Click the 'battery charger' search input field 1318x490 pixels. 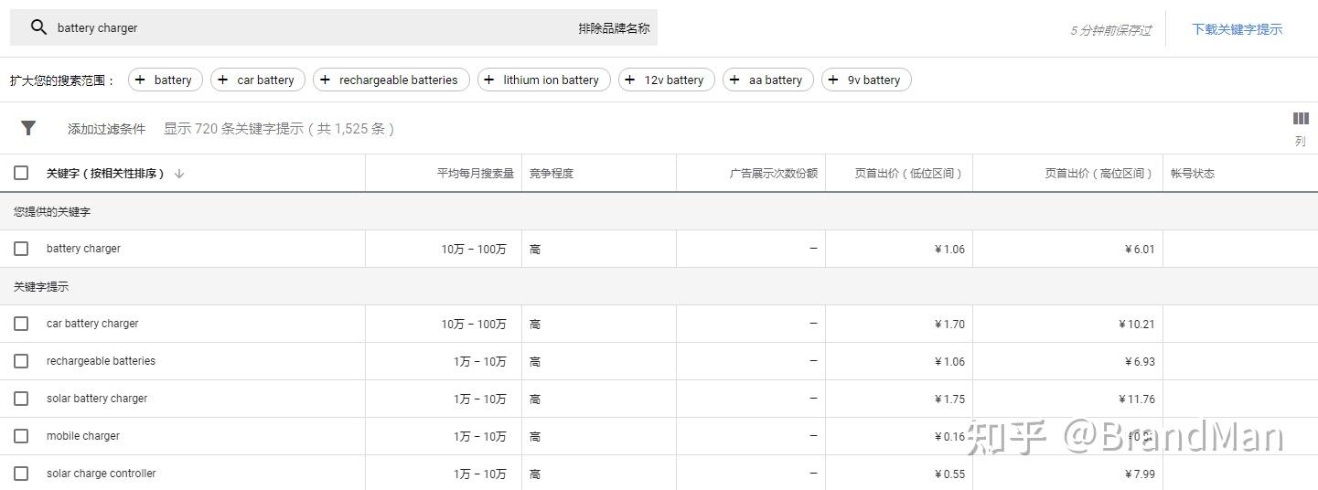[x=302, y=28]
